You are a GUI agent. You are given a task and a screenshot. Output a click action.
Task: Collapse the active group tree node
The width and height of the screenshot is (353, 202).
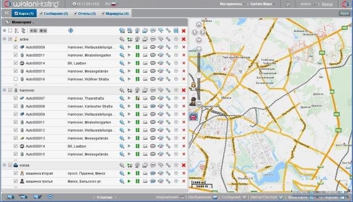point(4,39)
